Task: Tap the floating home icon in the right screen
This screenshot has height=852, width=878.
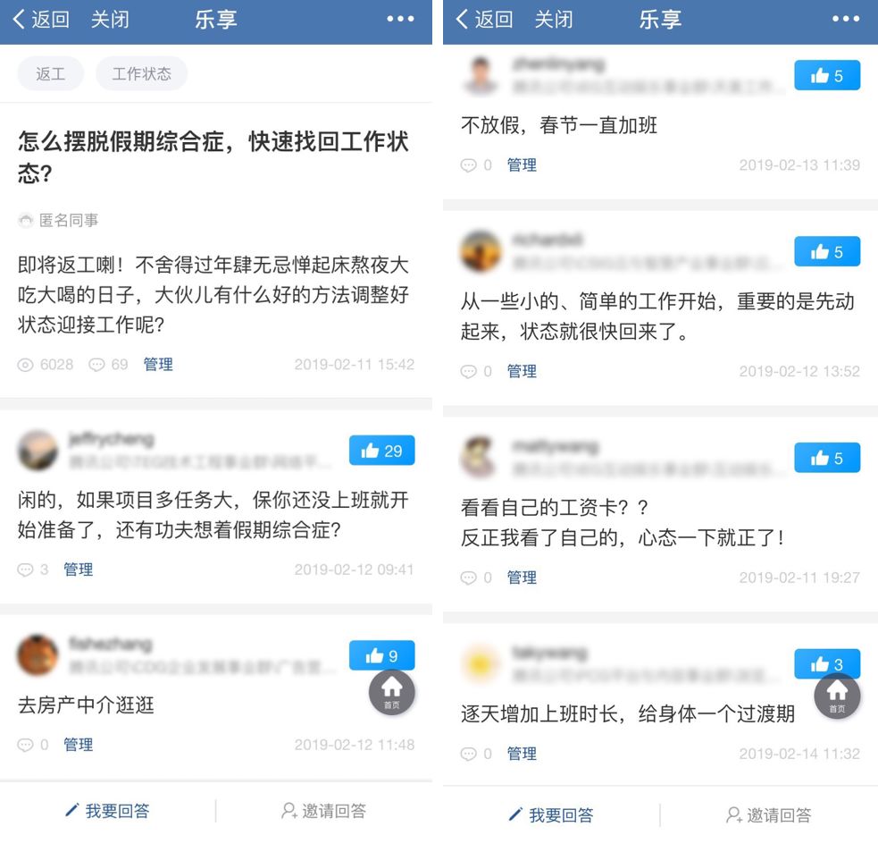Action: coord(837,696)
